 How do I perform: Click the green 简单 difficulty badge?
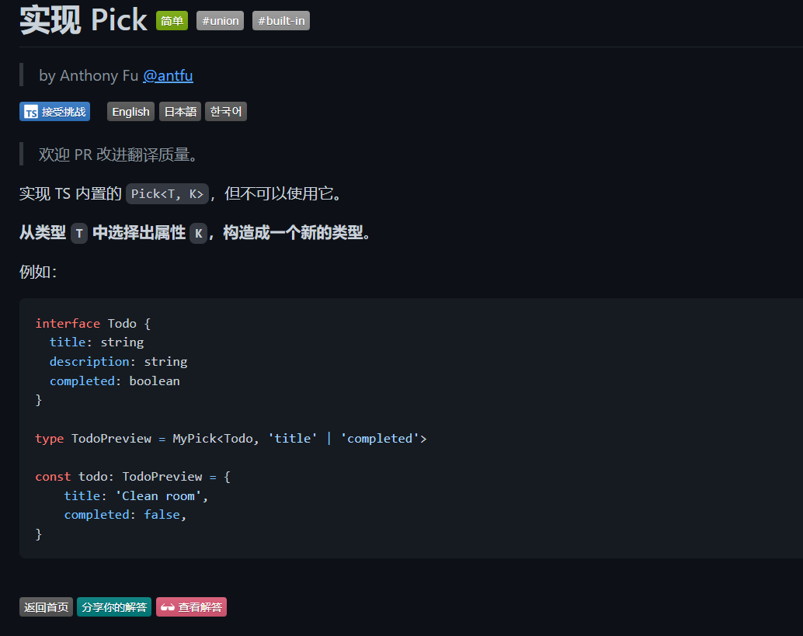tap(172, 21)
